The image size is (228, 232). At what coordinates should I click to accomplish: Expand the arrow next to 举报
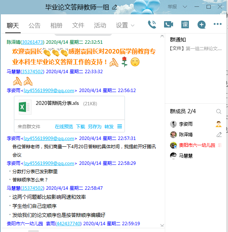click(185, 7)
